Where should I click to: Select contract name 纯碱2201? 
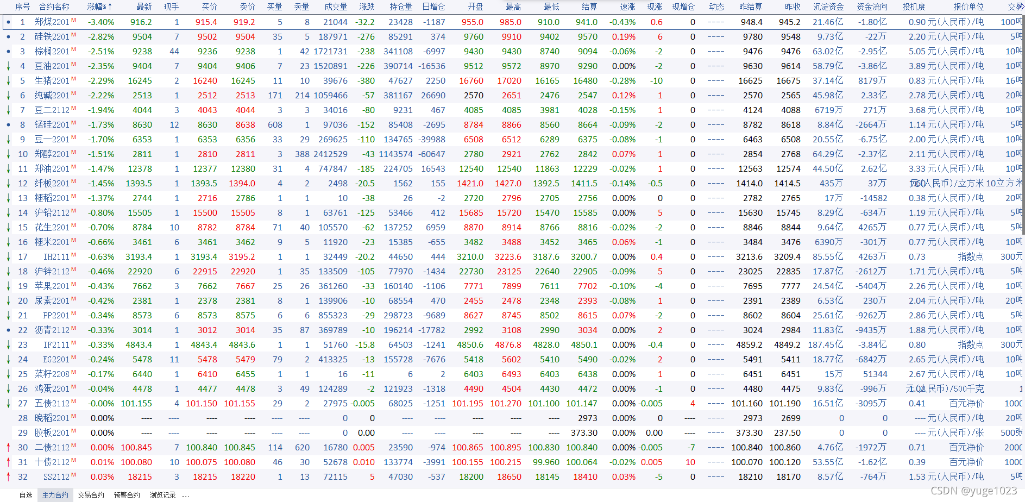52,96
